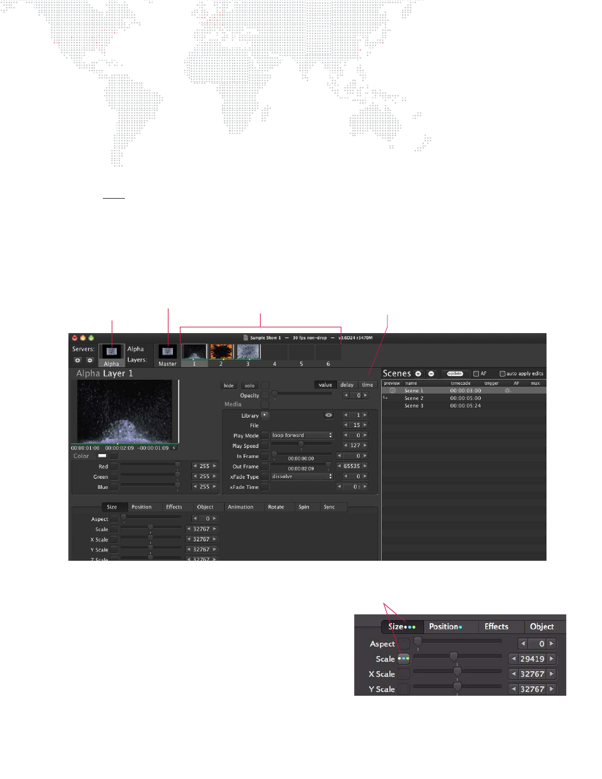Tick the Opacity parameter select box
This screenshot has height=779, width=602.
[265, 395]
